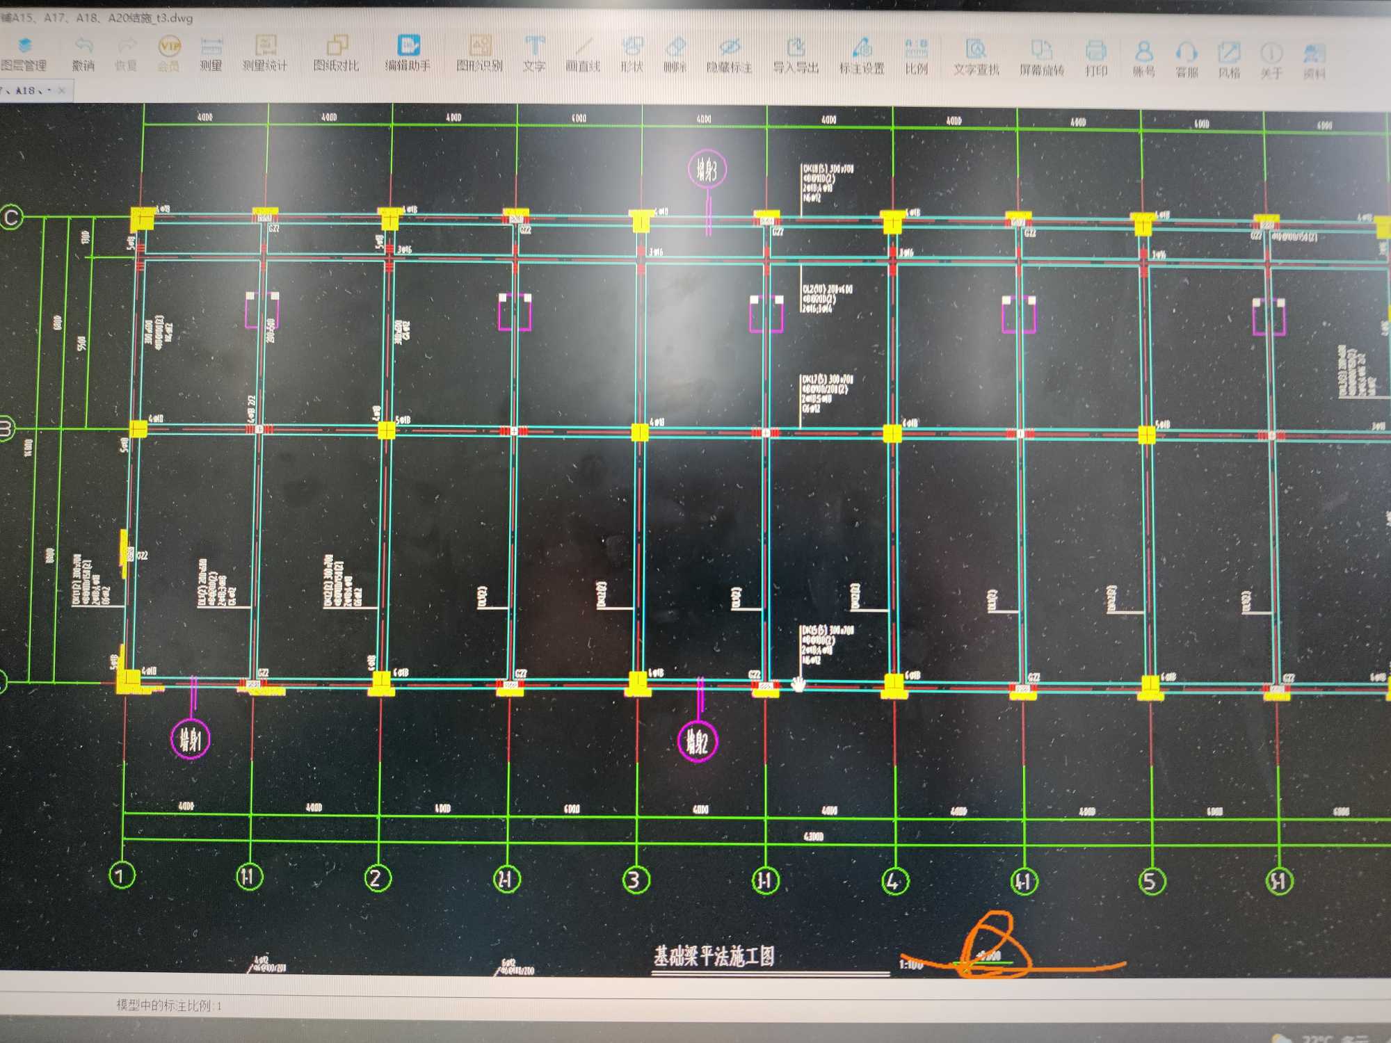This screenshot has height=1043, width=1391.
Task: Close the A18 drawing tab
Action: (x=62, y=90)
